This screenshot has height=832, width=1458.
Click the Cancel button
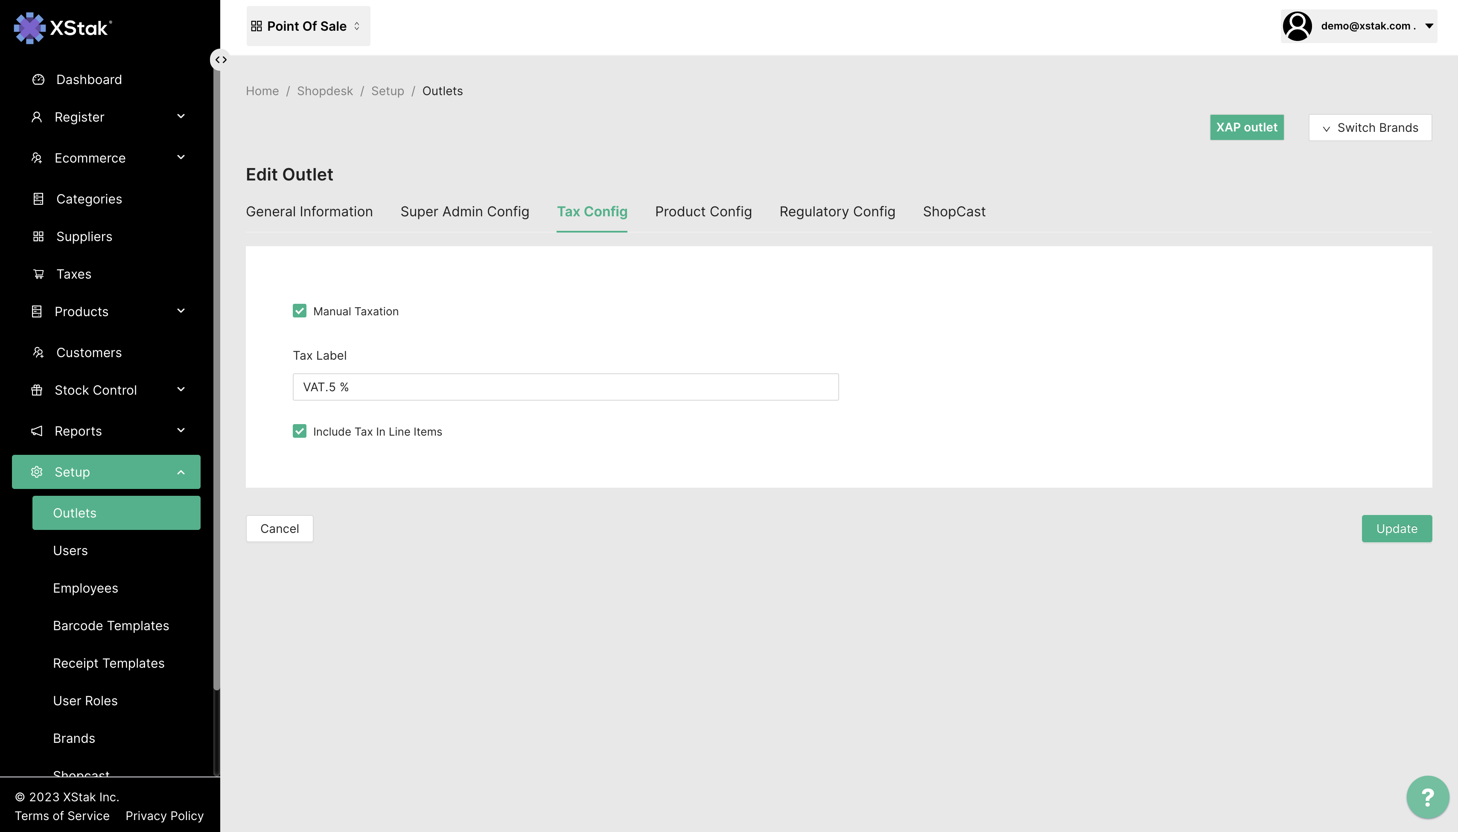(280, 529)
